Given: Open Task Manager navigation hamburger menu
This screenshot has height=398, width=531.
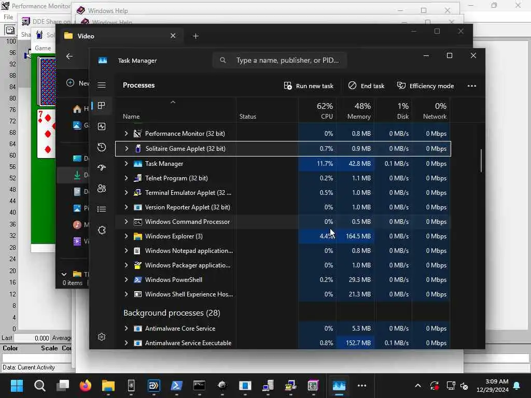Looking at the screenshot, I should 102,85.
